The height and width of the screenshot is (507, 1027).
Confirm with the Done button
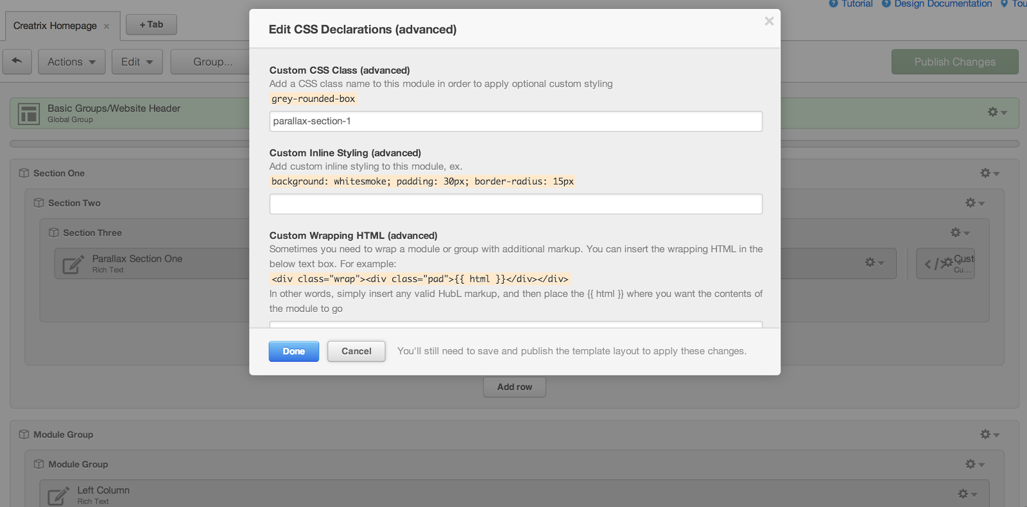tap(294, 351)
